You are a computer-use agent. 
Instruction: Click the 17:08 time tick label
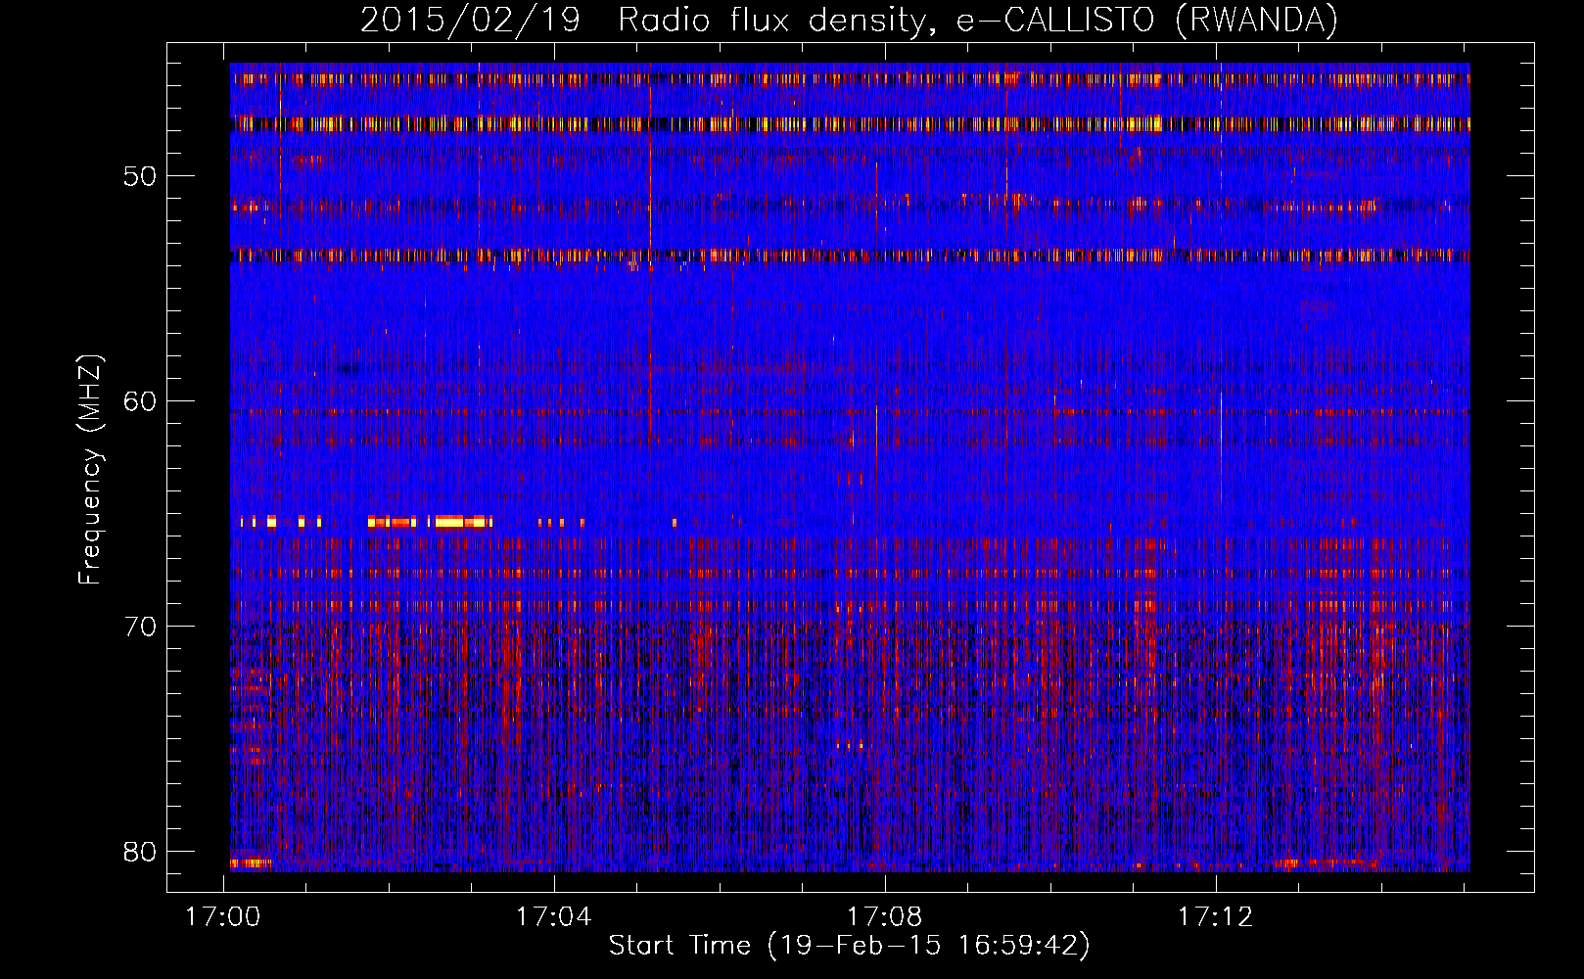click(x=885, y=916)
